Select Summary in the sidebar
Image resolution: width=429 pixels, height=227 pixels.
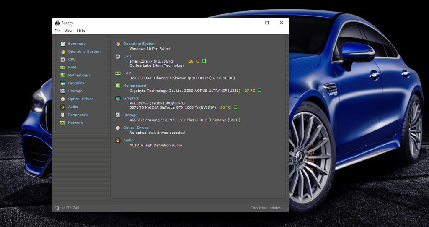(x=77, y=44)
